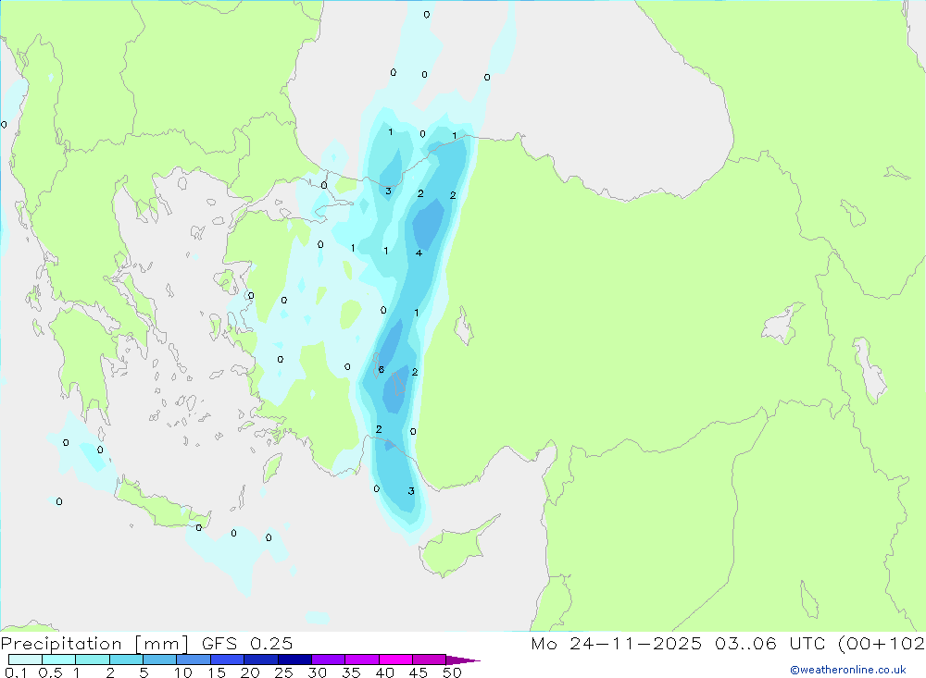
Task: Click the "30" legend scale label
Action: (x=317, y=672)
